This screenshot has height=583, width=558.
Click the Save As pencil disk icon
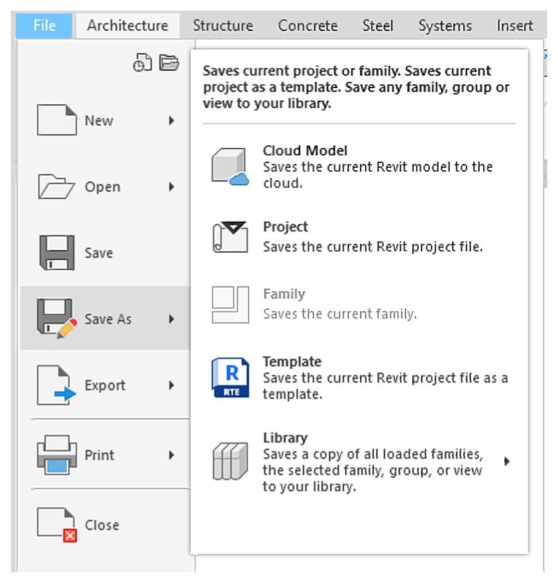[x=57, y=318]
